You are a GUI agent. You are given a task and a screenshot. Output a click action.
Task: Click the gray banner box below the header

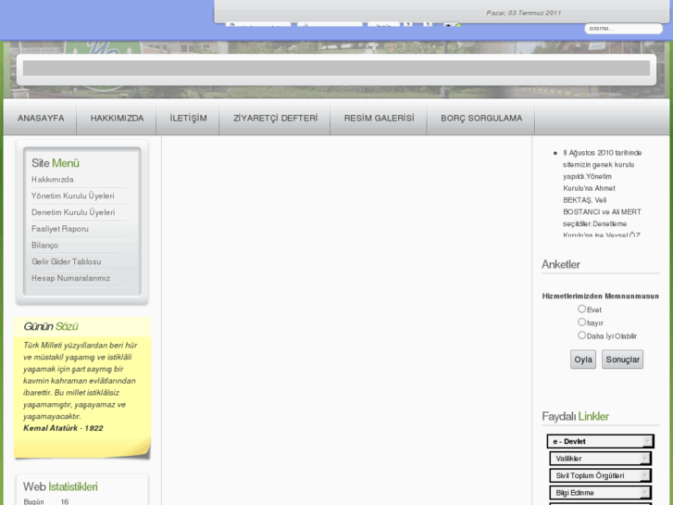[336, 68]
